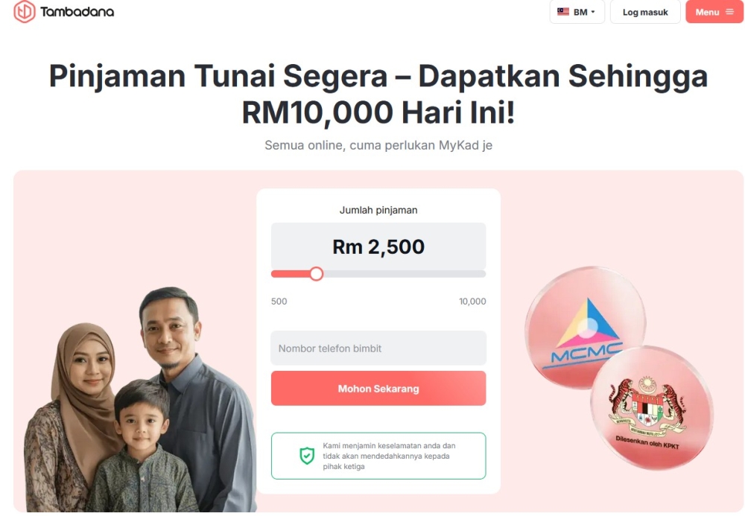Open the red Menu button
The image size is (745, 516).
click(714, 12)
